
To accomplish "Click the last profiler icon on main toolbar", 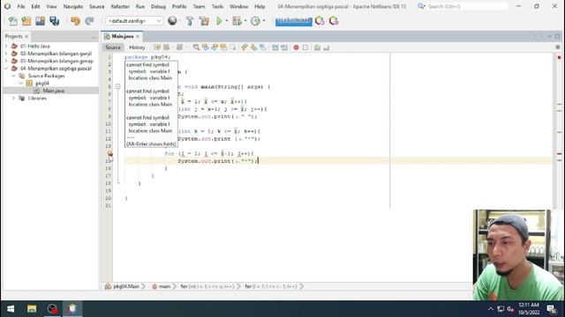I will 334,21.
